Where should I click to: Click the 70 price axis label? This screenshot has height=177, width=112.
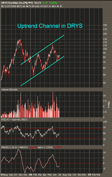pyautogui.click(x=104, y=62)
